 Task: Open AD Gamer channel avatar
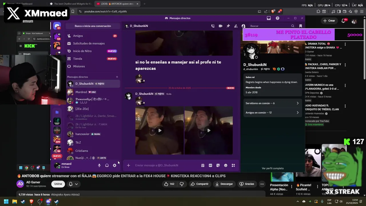click(20, 184)
